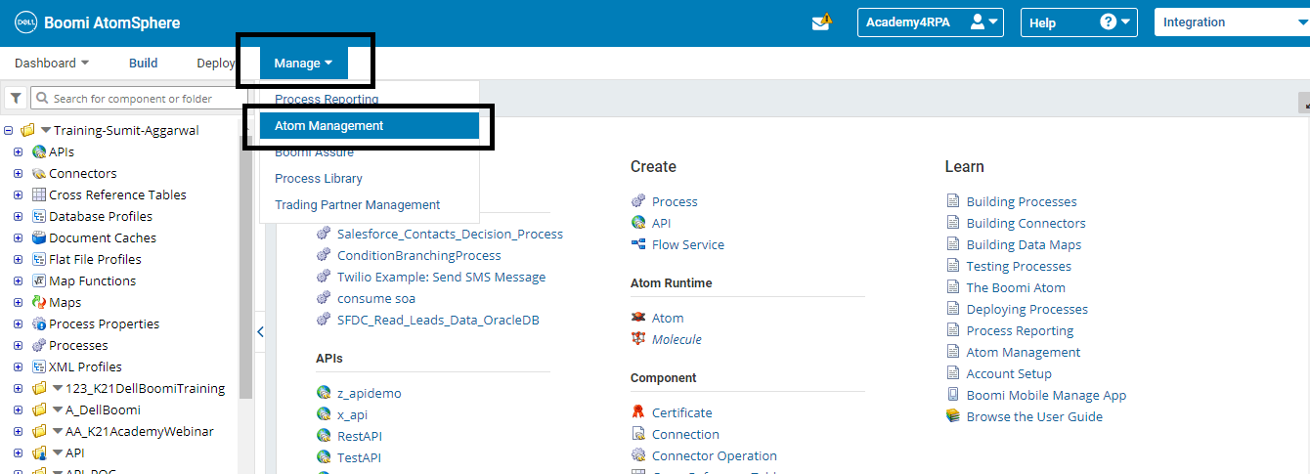Click the Molecule icon under Atom Runtime
The height and width of the screenshot is (474, 1310).
(x=638, y=339)
